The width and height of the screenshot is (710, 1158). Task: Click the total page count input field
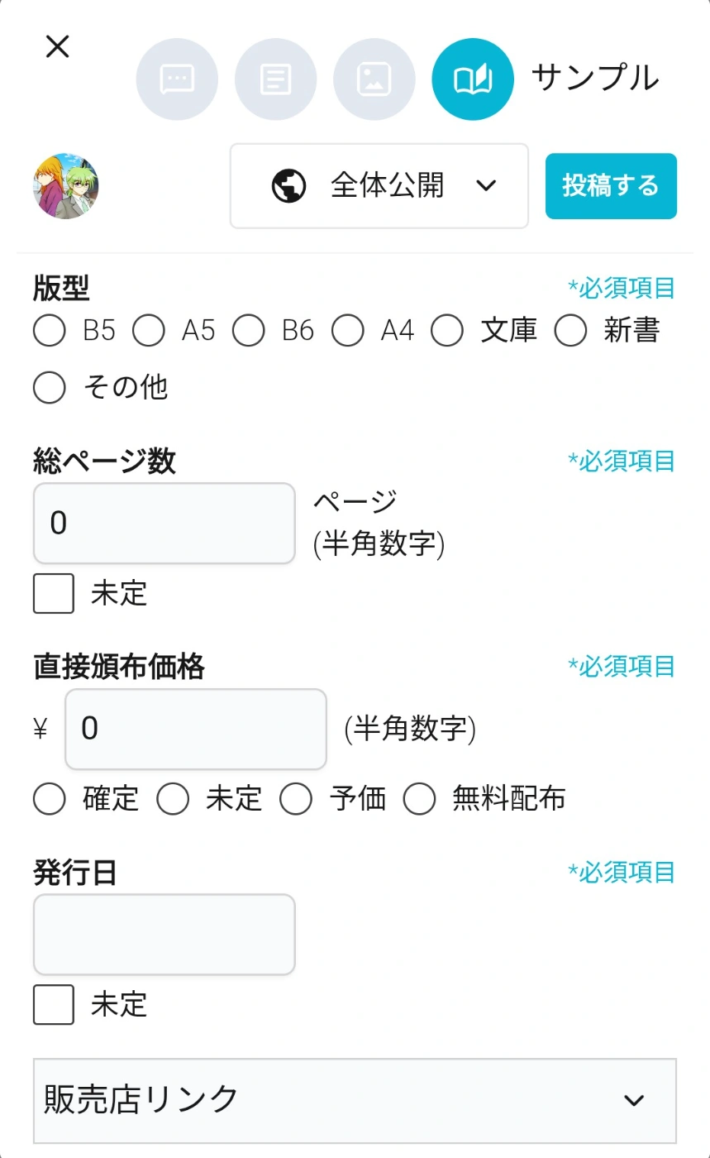164,524
